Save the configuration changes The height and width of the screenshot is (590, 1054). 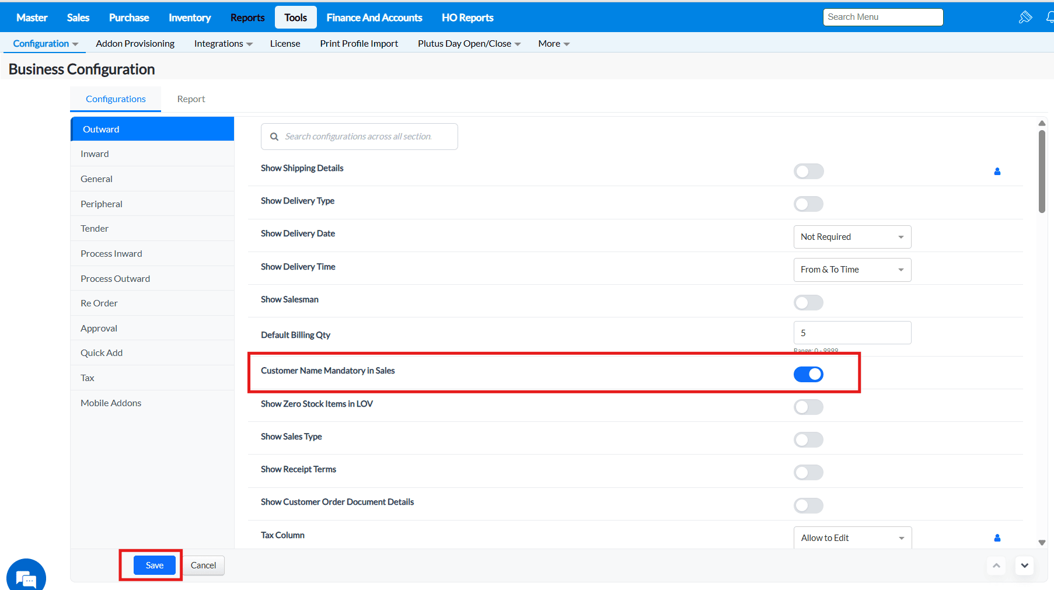[x=155, y=565]
